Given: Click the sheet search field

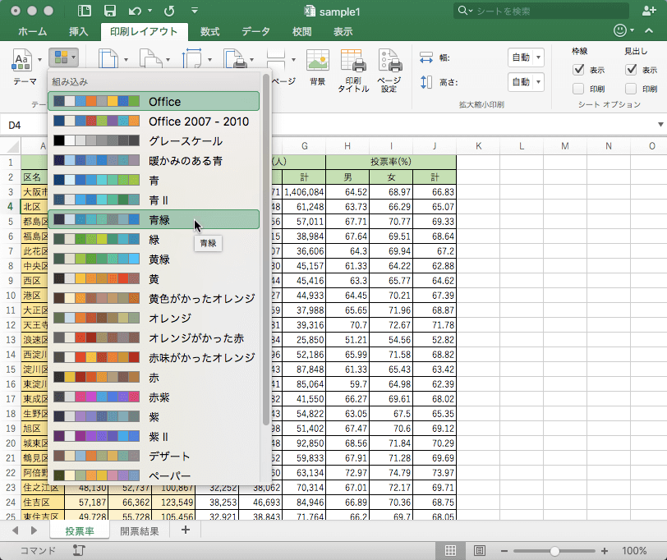Looking at the screenshot, I should point(540,11).
